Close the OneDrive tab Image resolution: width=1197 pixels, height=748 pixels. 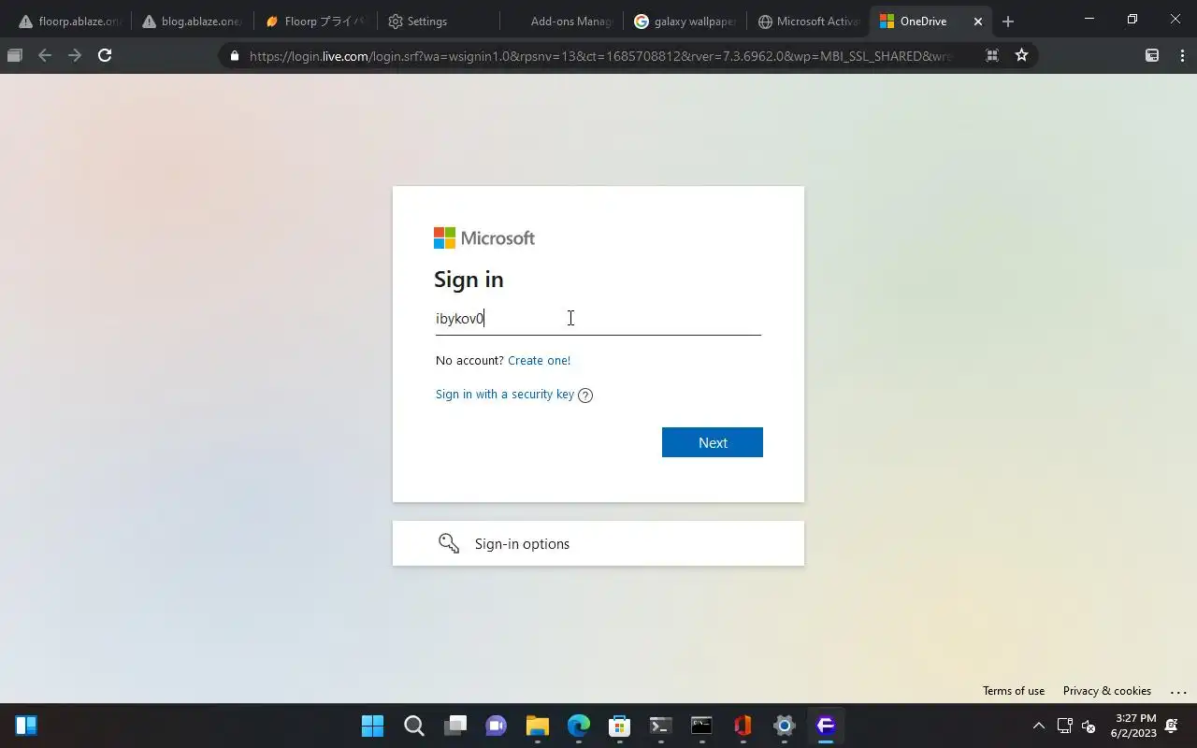click(x=978, y=22)
